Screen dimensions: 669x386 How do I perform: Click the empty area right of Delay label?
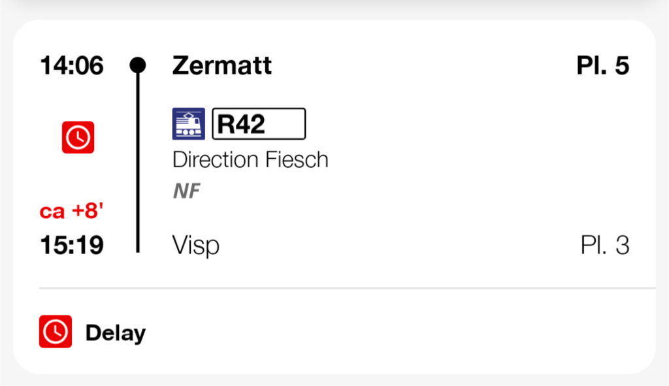(392, 333)
